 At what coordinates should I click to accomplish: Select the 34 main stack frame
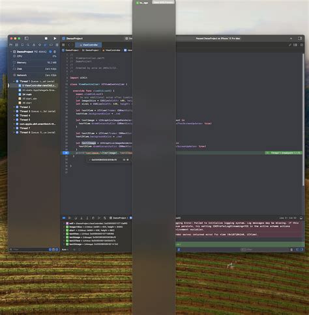[x=27, y=94]
